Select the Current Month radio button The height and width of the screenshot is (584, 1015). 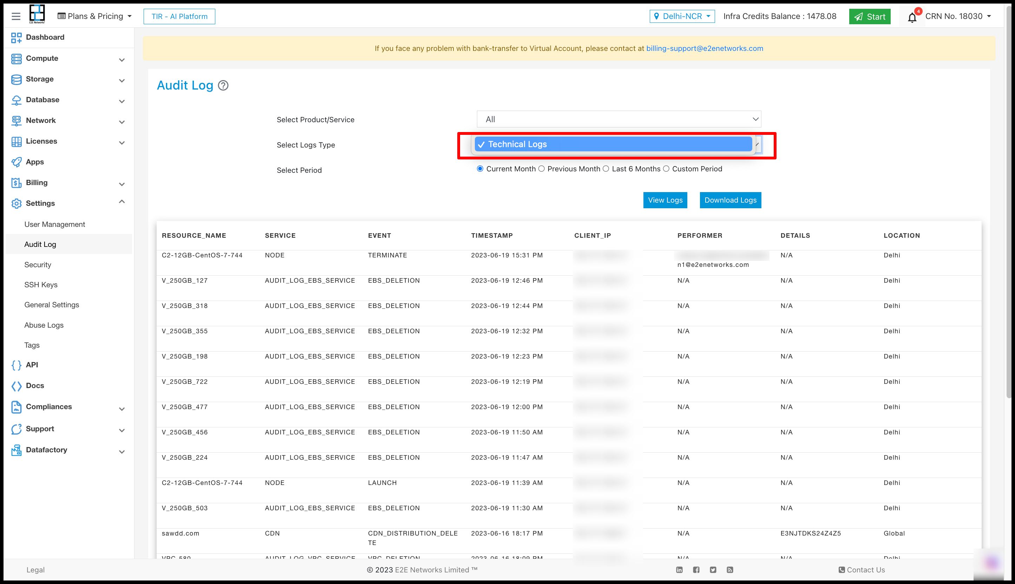(x=480, y=169)
